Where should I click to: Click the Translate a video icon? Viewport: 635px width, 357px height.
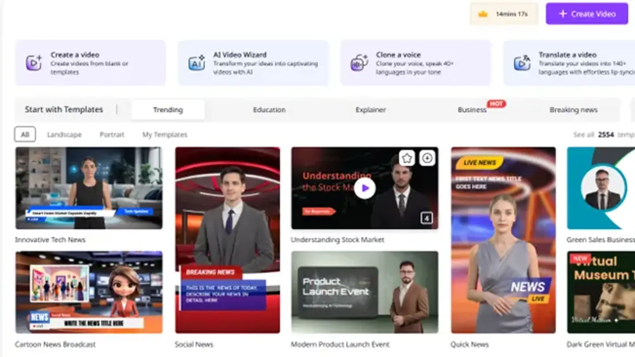(x=522, y=63)
